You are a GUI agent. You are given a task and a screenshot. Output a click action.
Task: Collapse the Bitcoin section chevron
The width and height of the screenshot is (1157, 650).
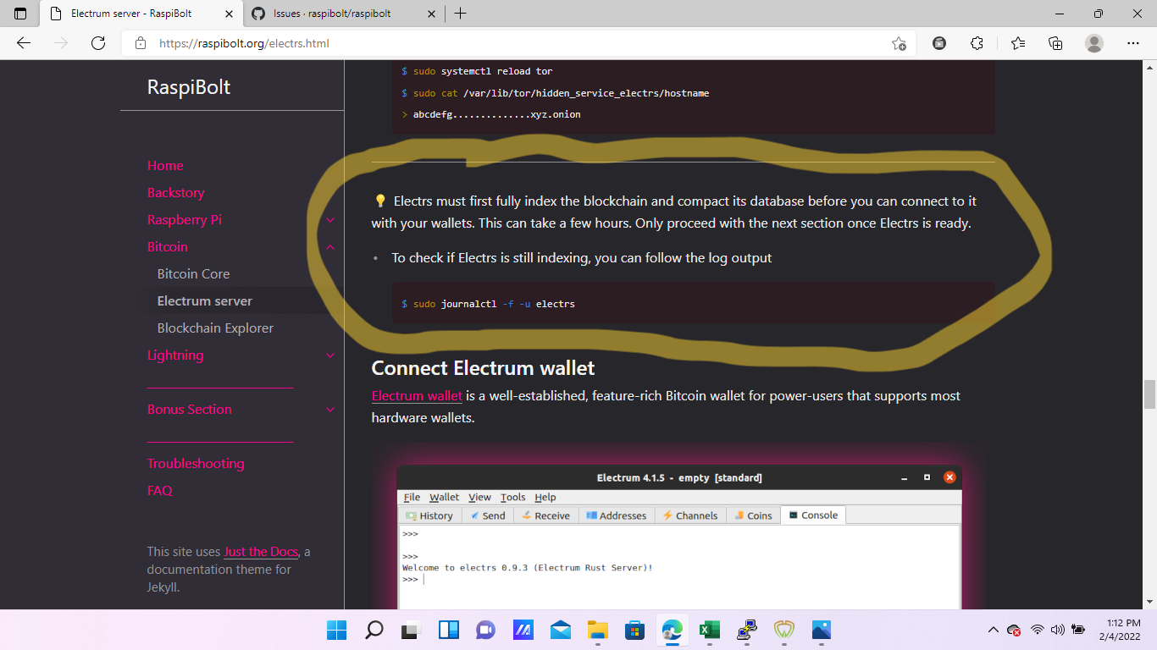click(x=330, y=246)
